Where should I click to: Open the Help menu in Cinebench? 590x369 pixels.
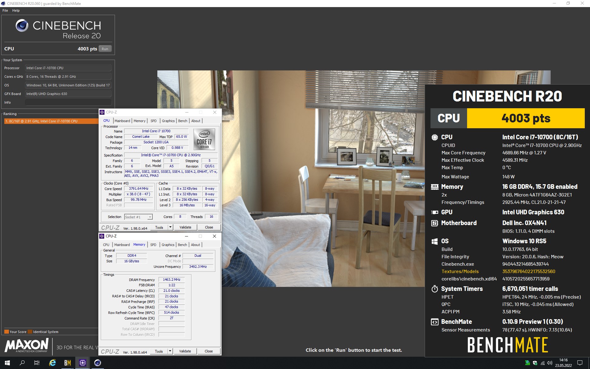16,10
